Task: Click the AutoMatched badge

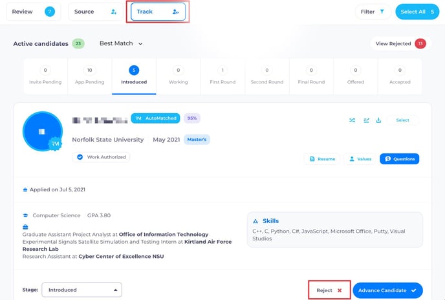Action: 155,118
